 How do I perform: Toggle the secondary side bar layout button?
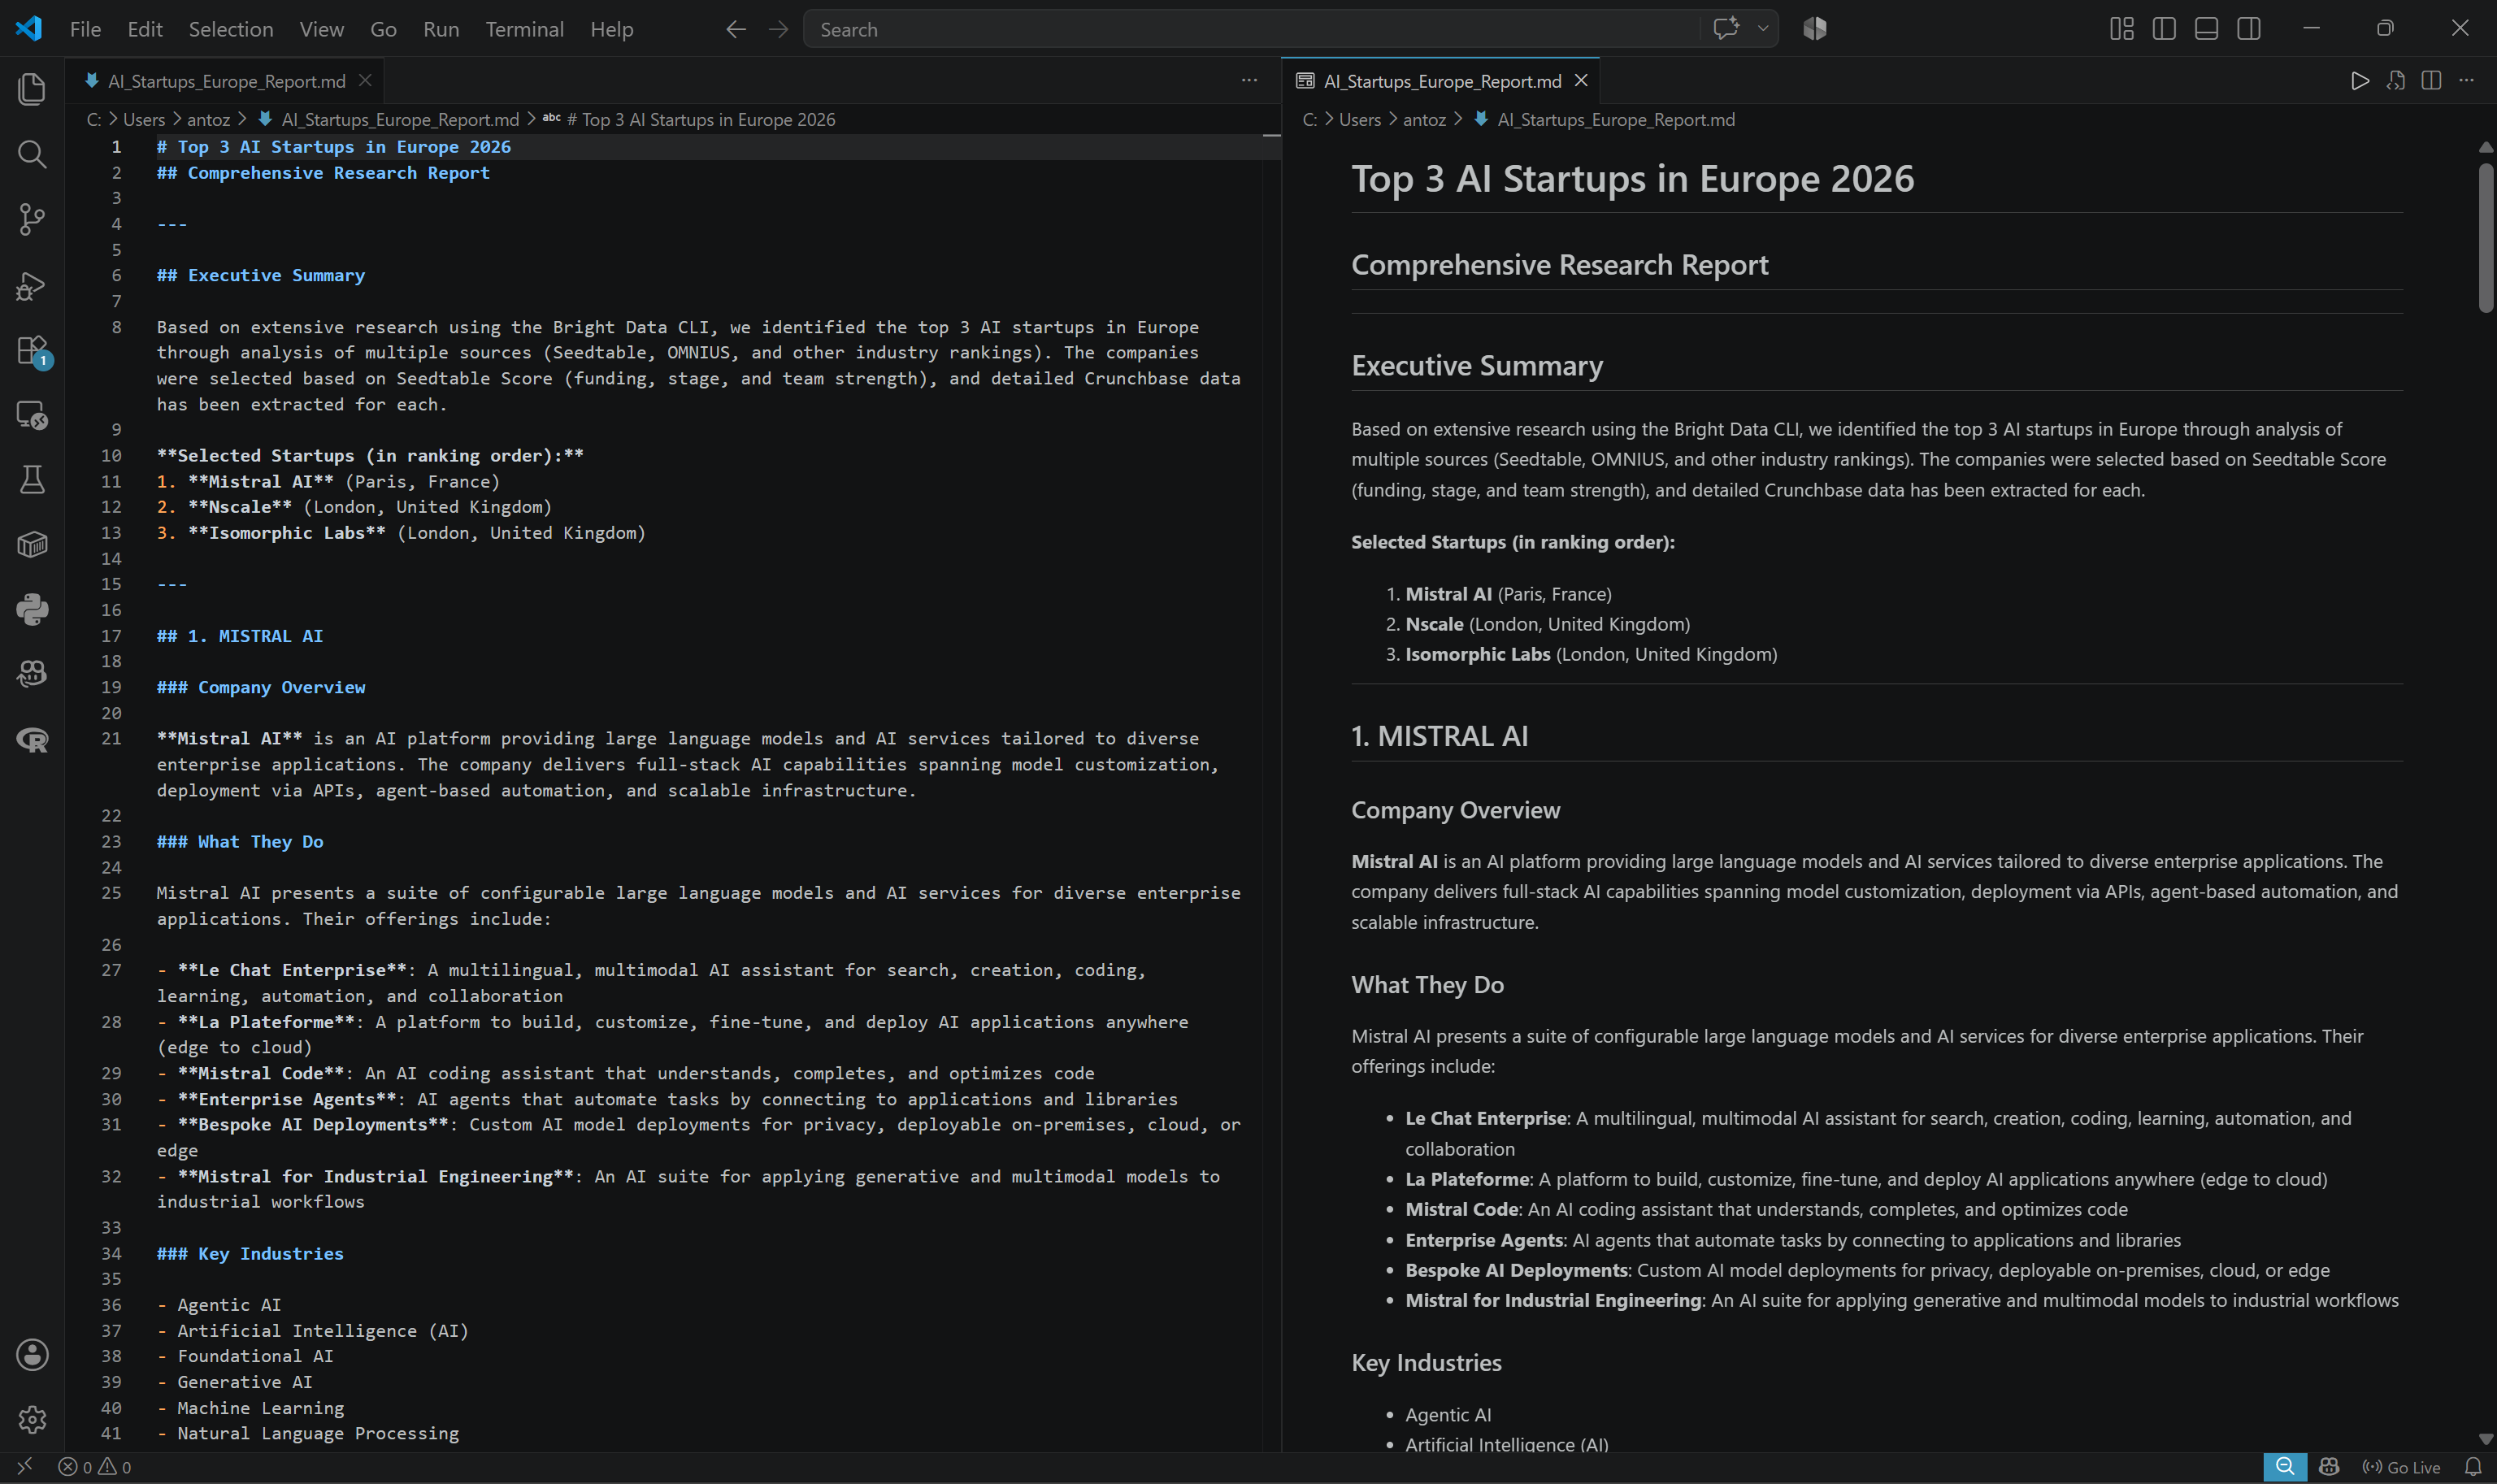[x=2249, y=29]
